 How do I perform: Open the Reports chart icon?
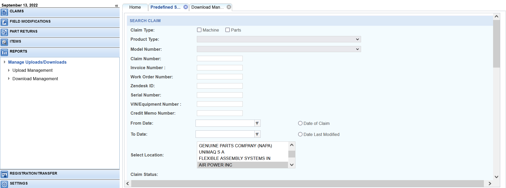[4, 52]
